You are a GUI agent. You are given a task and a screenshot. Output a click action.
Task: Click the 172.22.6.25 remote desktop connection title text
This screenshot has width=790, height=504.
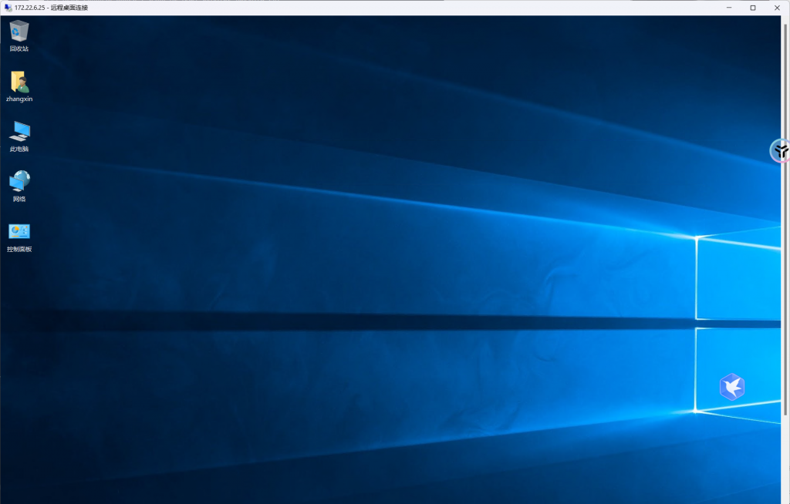coord(52,8)
